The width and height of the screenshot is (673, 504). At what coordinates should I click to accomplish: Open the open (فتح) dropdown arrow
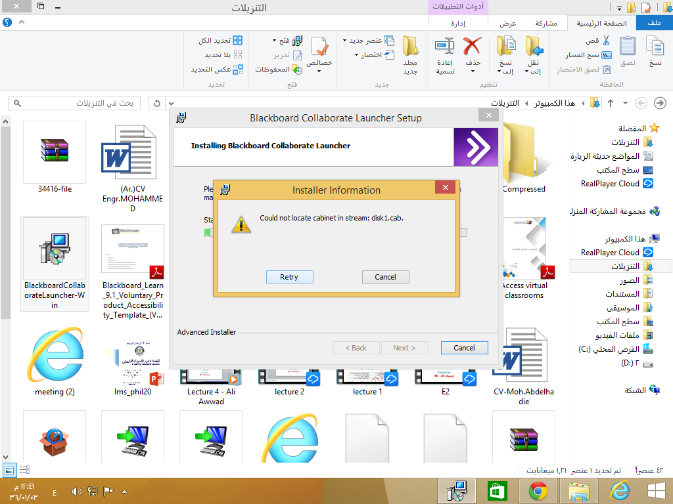point(274,41)
